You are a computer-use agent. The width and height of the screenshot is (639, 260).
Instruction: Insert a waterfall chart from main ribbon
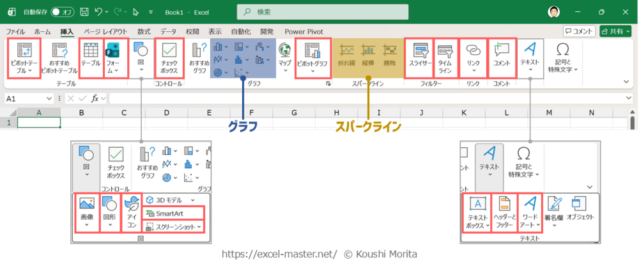tap(259, 47)
